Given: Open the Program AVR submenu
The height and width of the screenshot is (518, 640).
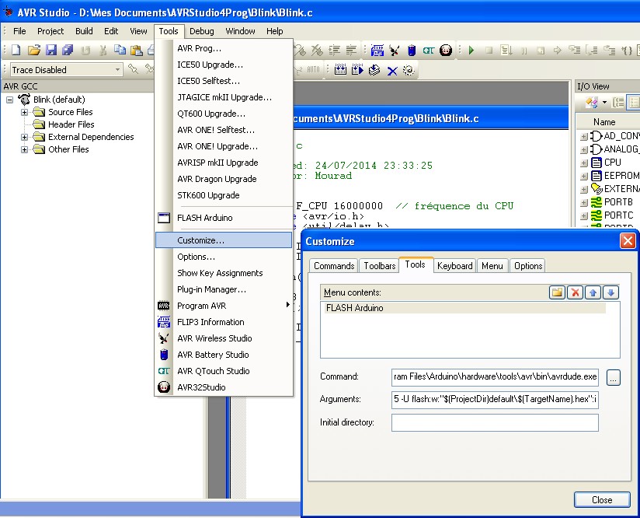Looking at the screenshot, I should (x=224, y=306).
